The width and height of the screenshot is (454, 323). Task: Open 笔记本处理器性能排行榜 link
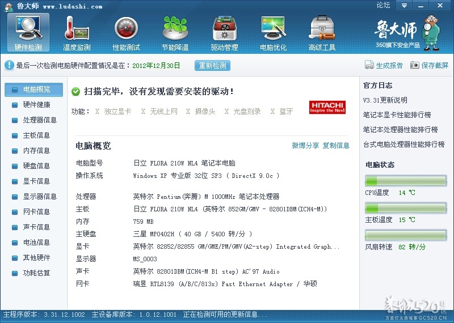pyautogui.click(x=401, y=130)
